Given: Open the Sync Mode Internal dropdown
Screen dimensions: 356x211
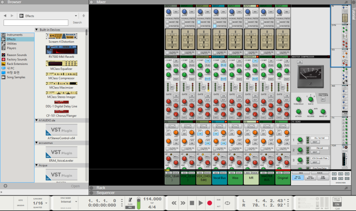Looking at the screenshot, I should pos(76,202).
